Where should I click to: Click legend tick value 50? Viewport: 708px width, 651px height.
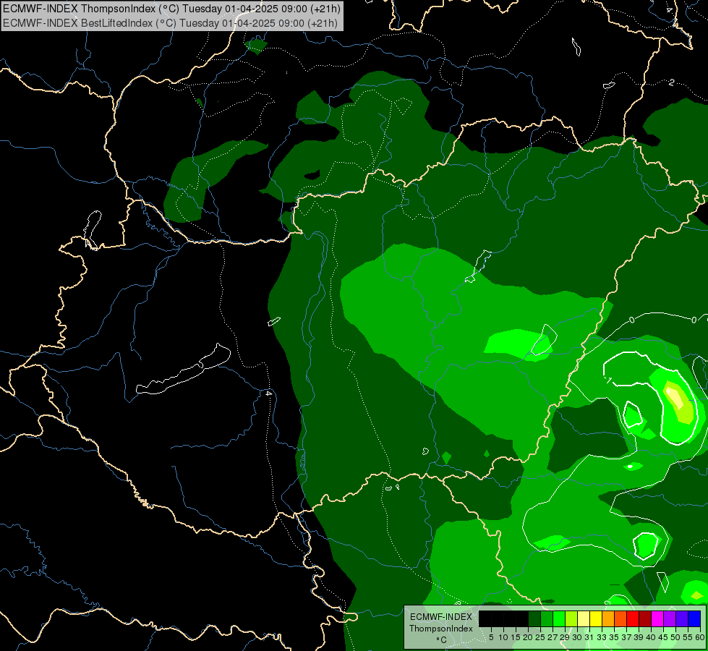point(675,637)
